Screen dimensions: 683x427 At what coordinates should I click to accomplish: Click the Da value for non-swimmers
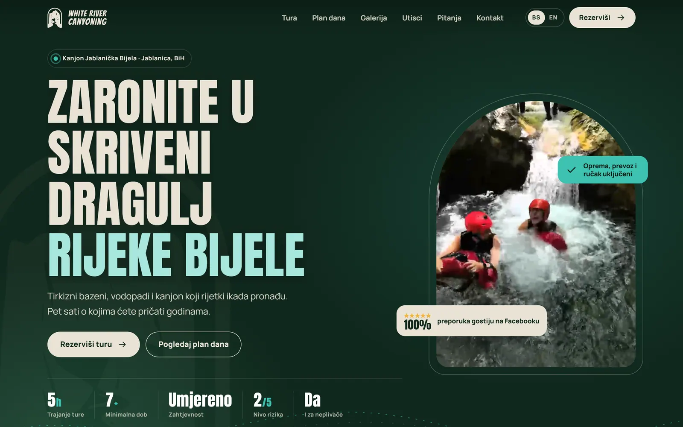point(312,400)
